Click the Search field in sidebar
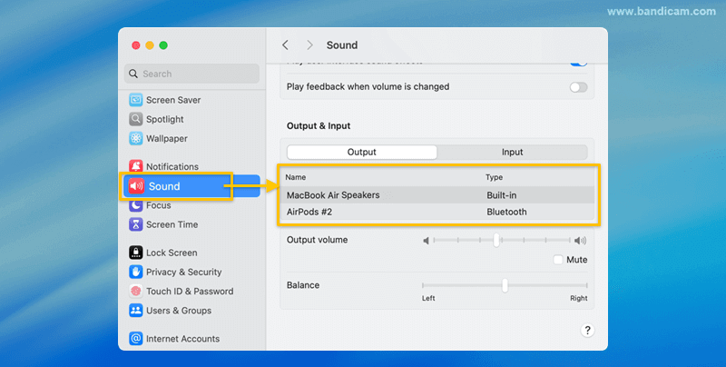 click(x=192, y=74)
